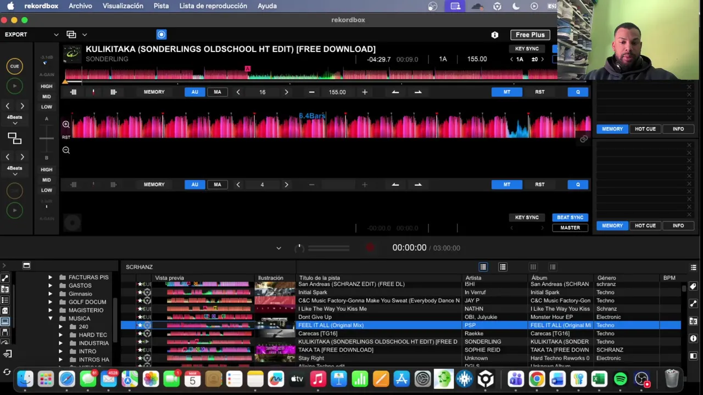Click deck 1 pitch bend up icon
Screen dimensions: 703x395
click(x=418, y=92)
